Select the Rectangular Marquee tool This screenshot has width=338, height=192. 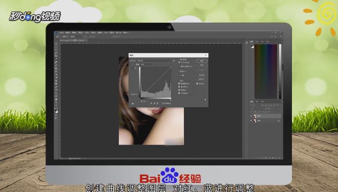(56, 46)
